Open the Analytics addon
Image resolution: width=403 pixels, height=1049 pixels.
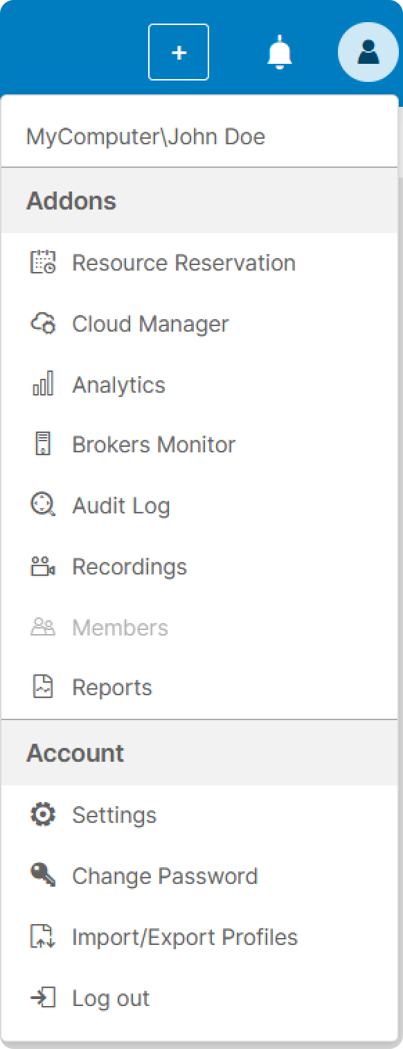(x=200, y=384)
